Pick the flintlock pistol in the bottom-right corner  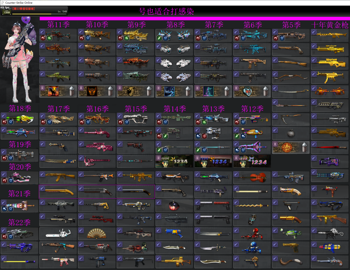(330, 262)
